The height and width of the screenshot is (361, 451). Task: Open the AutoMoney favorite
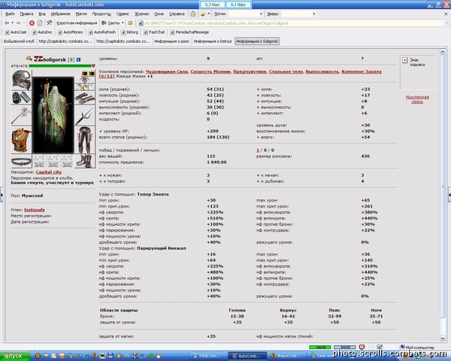point(71,32)
